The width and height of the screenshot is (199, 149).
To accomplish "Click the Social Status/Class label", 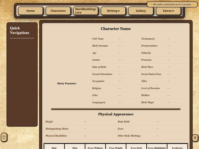I will click(x=151, y=74).
